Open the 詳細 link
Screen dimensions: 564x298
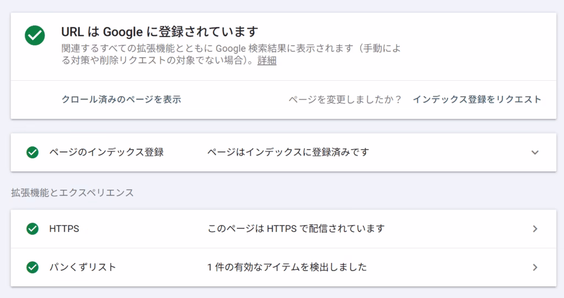click(x=267, y=61)
